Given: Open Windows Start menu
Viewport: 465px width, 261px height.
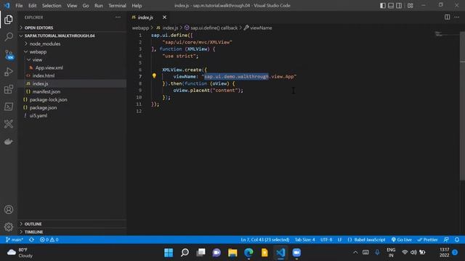Looking at the screenshot, I should (169, 252).
